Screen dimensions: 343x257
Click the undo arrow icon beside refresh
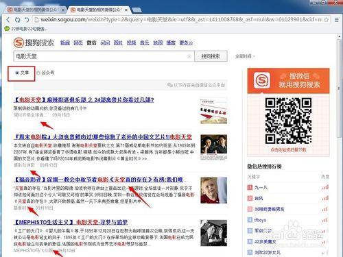pos(27,20)
